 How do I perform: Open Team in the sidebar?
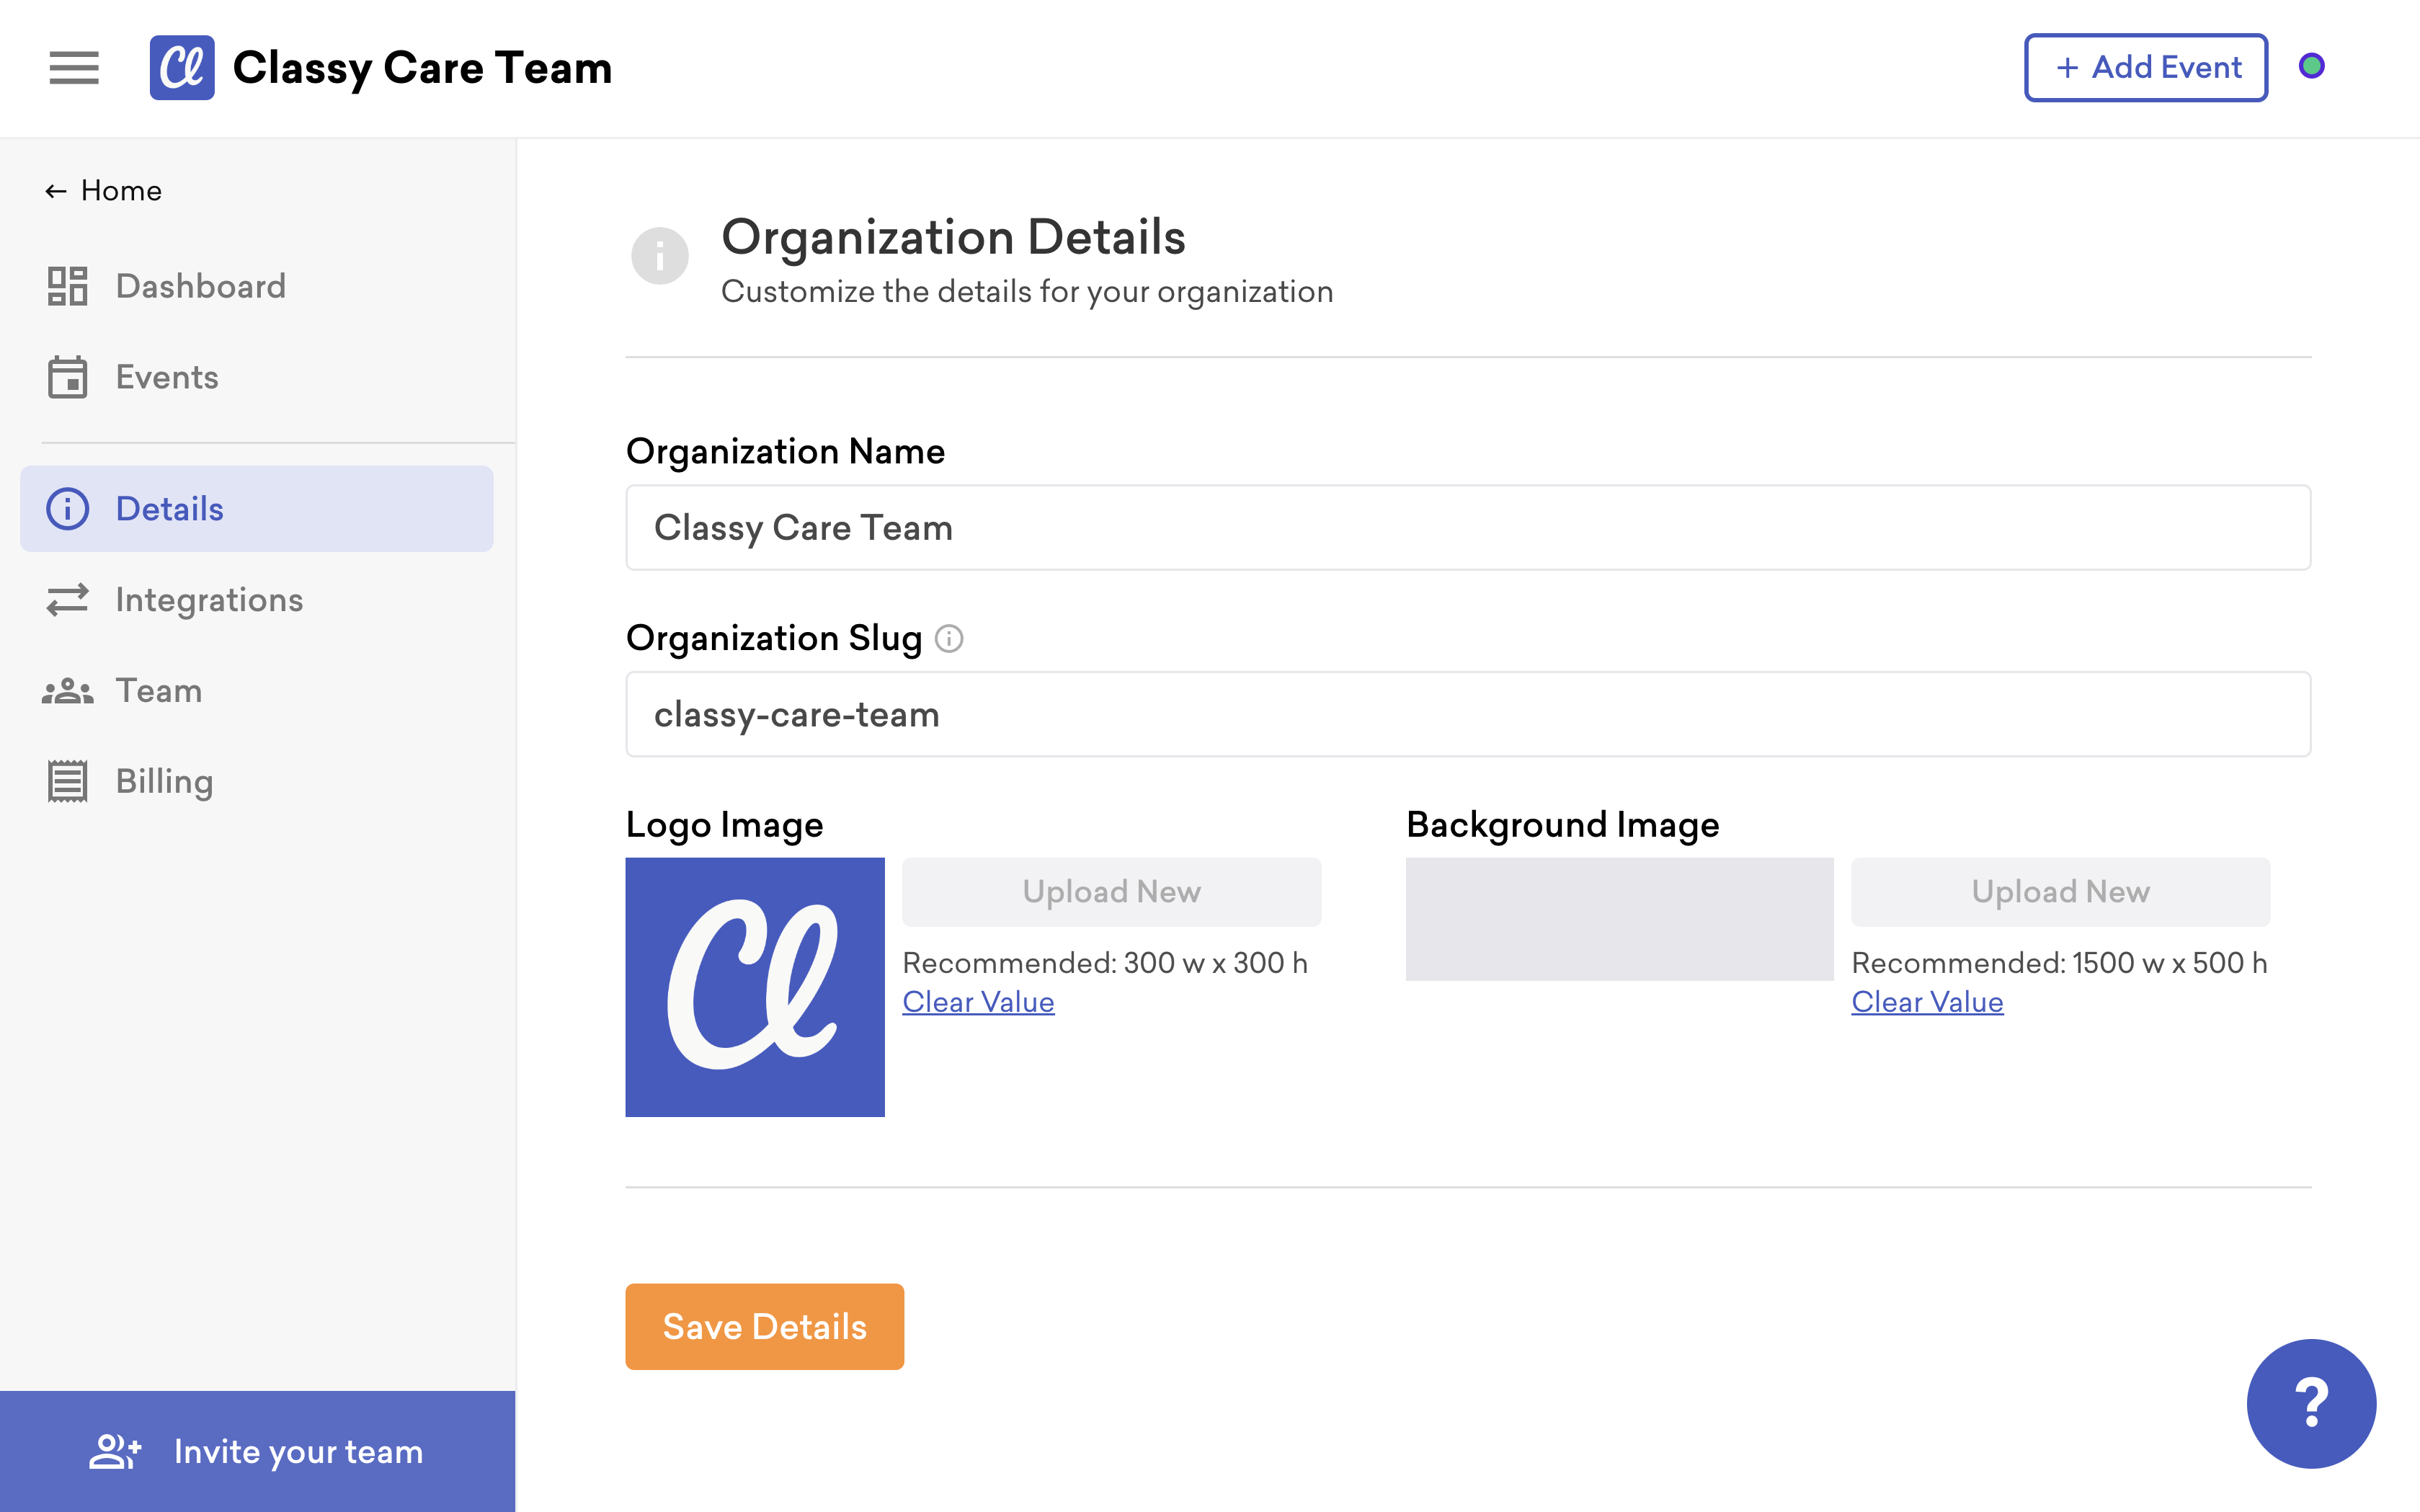[257, 691]
